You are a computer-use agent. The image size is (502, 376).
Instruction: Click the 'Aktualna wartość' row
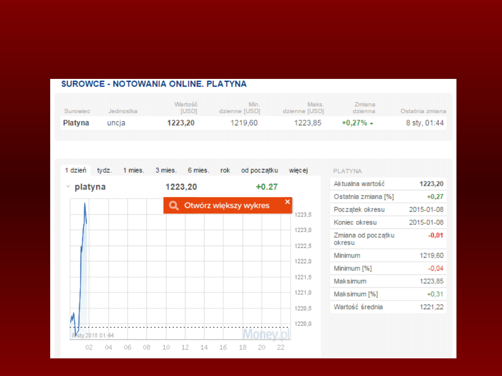(388, 184)
